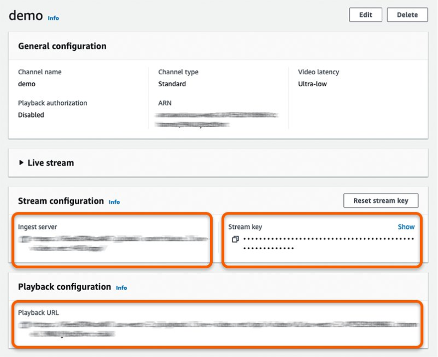Click the 'Ingest server' label
The width and height of the screenshot is (438, 357).
tap(37, 227)
